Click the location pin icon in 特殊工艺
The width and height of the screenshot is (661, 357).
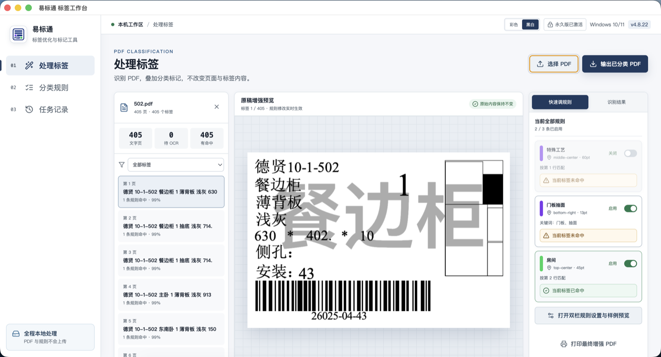tap(549, 157)
